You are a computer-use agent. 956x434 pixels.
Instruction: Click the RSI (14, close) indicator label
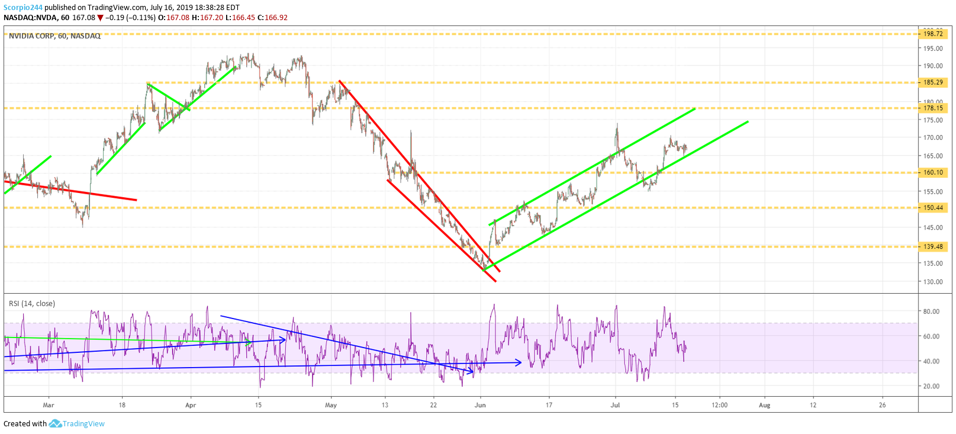tap(32, 304)
